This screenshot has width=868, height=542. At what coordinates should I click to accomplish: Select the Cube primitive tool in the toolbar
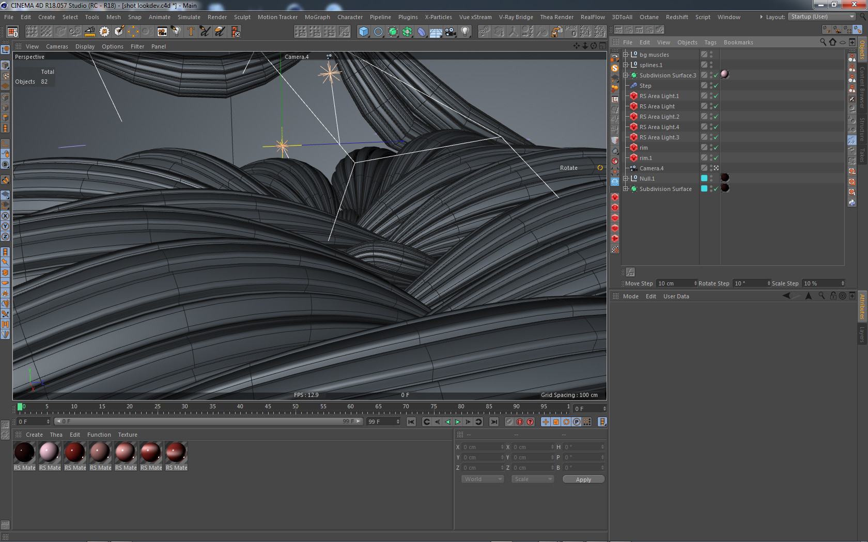(364, 31)
